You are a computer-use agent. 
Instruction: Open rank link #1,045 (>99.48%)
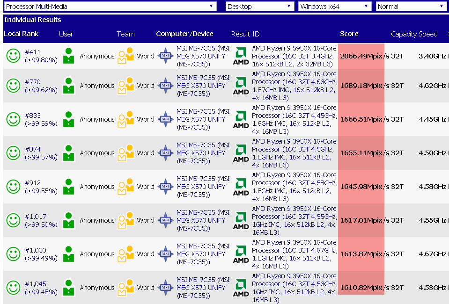coord(41,288)
